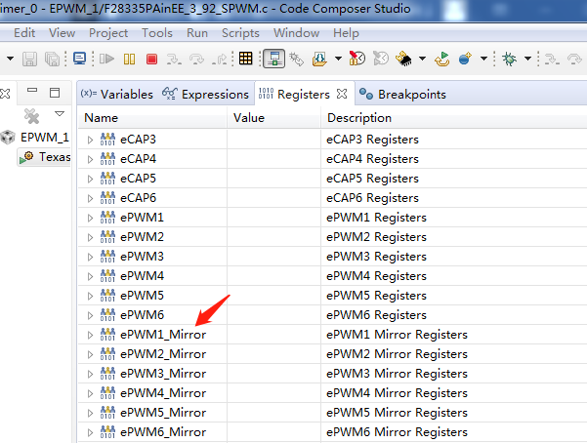Open the Run menu
Screen dimensions: 587x443
[197, 33]
